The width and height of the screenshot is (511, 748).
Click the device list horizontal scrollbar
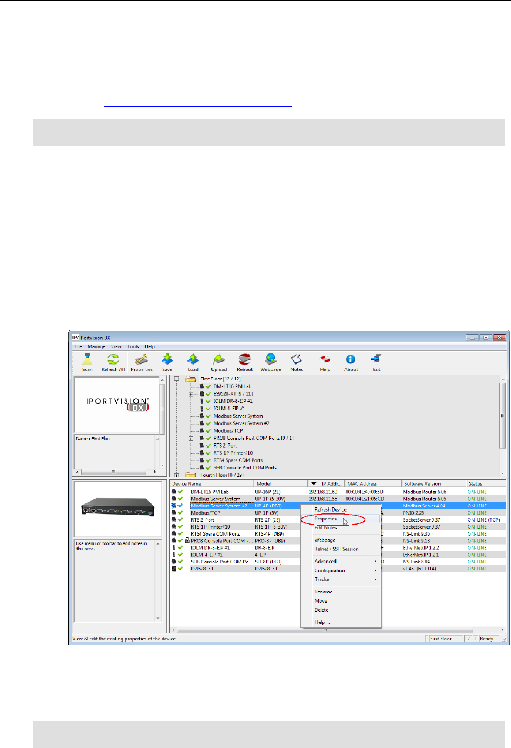pyautogui.click(x=338, y=629)
